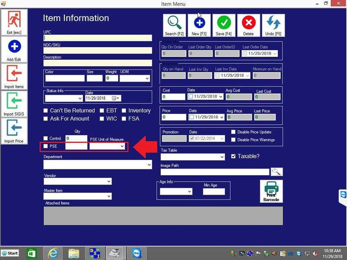Click into the UPC input field
347x260 pixels.
[x=98, y=38]
